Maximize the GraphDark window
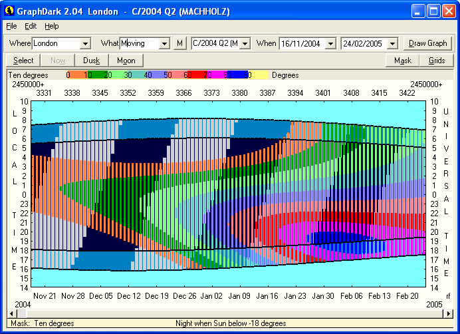Viewport: 460px width, 334px height. point(433,11)
